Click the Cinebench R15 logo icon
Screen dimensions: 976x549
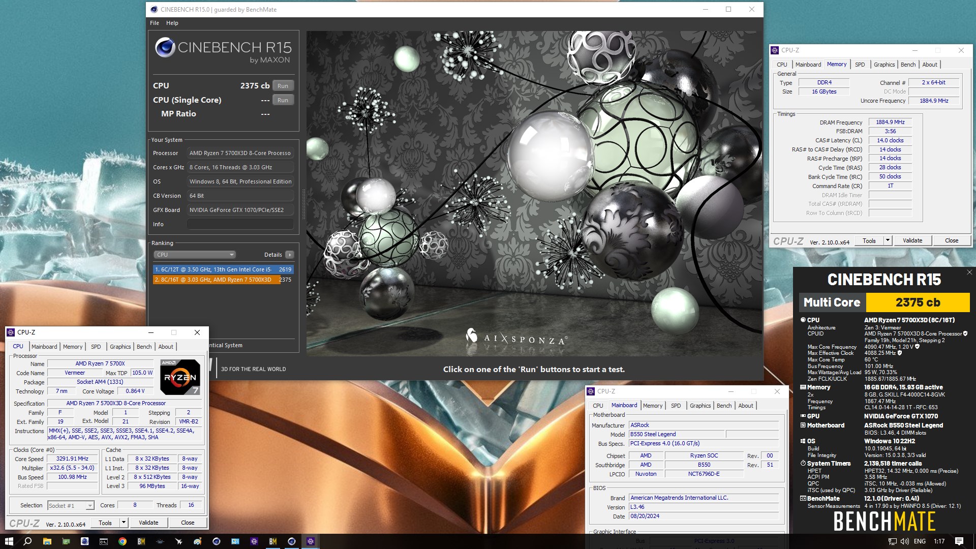tap(165, 47)
